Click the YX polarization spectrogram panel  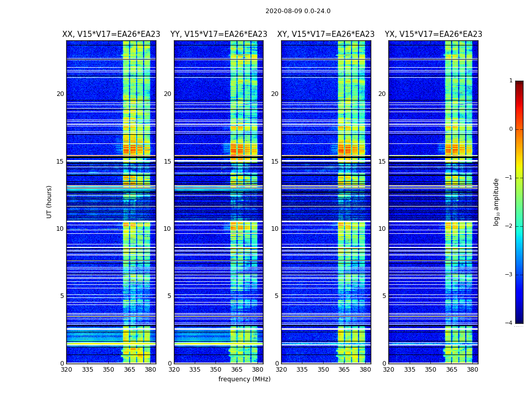(x=433, y=202)
